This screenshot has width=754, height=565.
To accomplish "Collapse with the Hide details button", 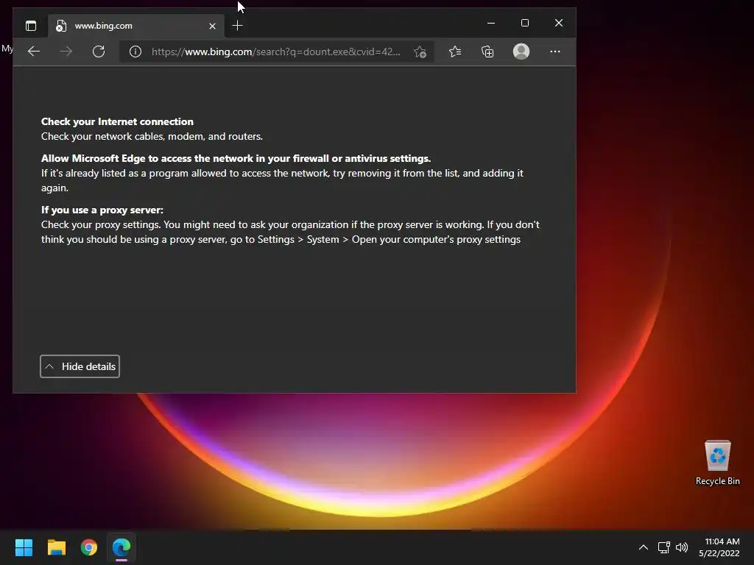I will (80, 366).
